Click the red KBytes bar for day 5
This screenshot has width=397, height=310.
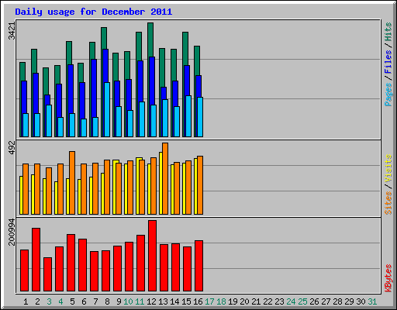(71, 263)
